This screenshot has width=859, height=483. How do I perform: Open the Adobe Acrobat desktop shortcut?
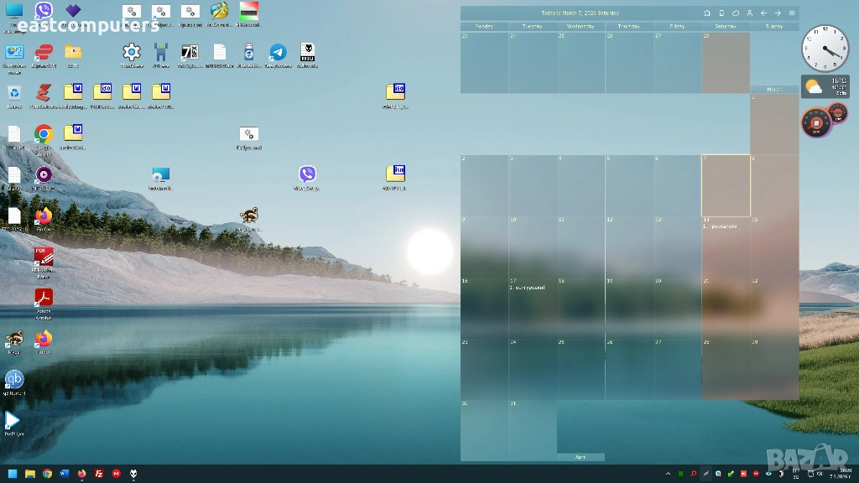coord(44,299)
